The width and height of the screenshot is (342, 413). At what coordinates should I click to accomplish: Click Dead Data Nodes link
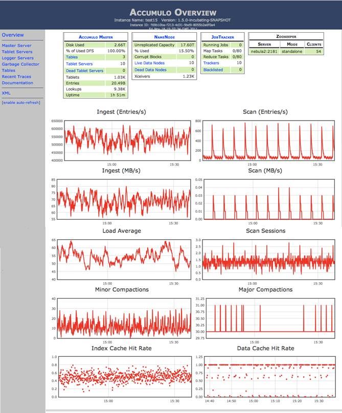click(x=149, y=70)
